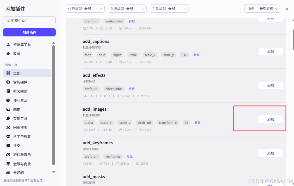Click the add_keyframes plugin title
Screen dimensions: 294x186
pyautogui.click(x=98, y=143)
